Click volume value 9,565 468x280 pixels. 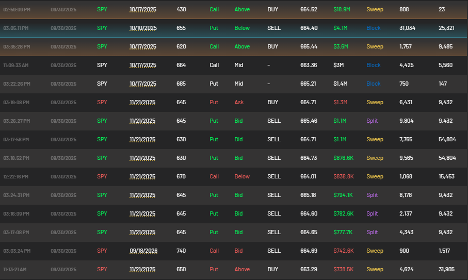(x=406, y=158)
